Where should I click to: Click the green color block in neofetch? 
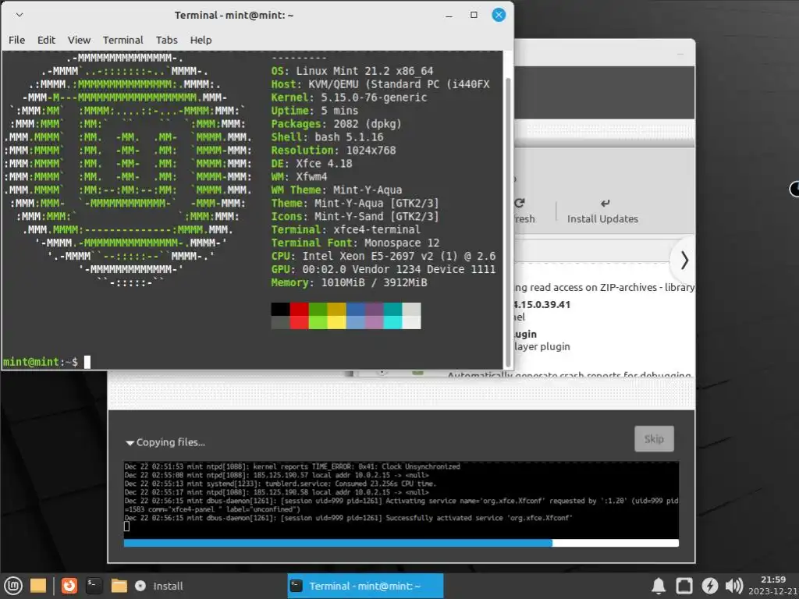pyautogui.click(x=318, y=315)
